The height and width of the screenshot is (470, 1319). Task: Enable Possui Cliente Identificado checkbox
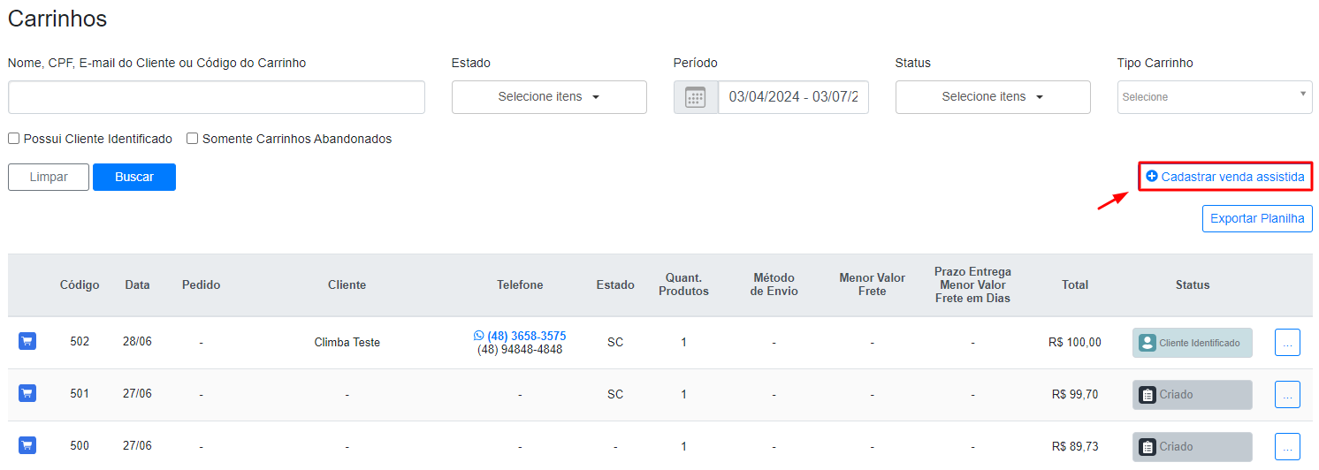pos(14,139)
